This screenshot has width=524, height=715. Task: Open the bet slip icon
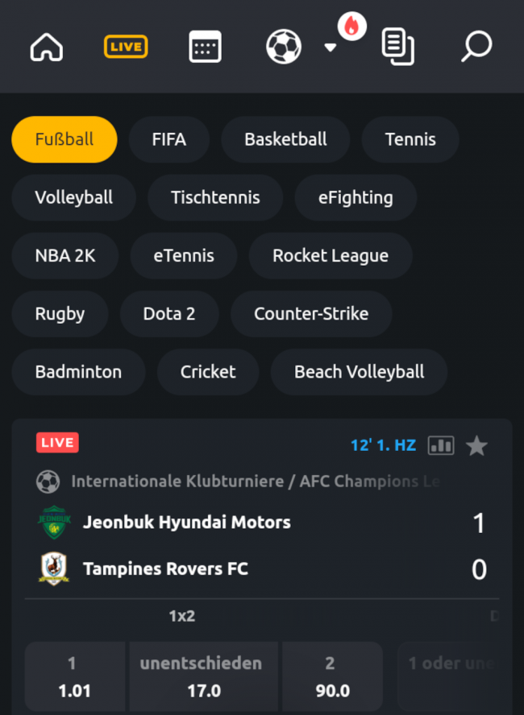point(397,47)
